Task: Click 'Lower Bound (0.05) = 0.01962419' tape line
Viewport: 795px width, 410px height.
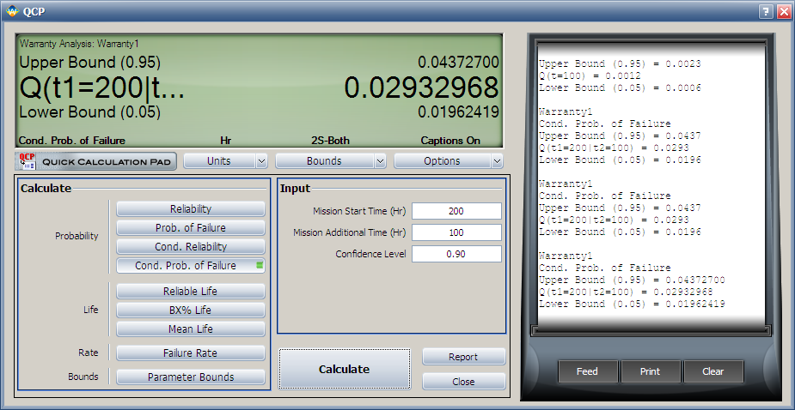Action: [x=632, y=304]
